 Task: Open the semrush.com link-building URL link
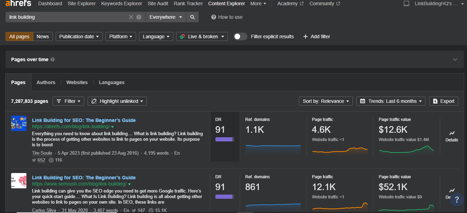[x=79, y=184]
